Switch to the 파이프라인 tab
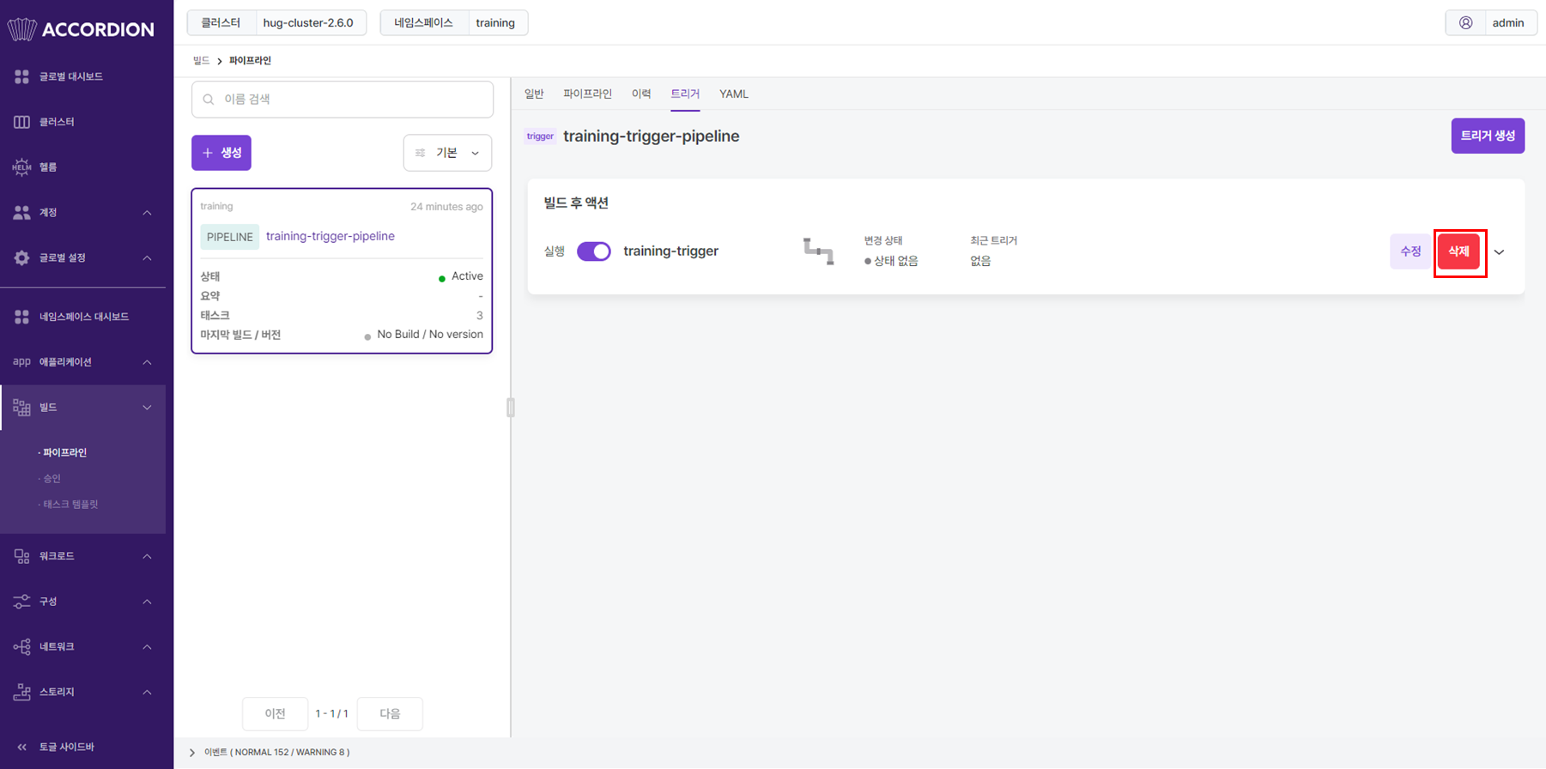The height and width of the screenshot is (769, 1546). tap(587, 94)
